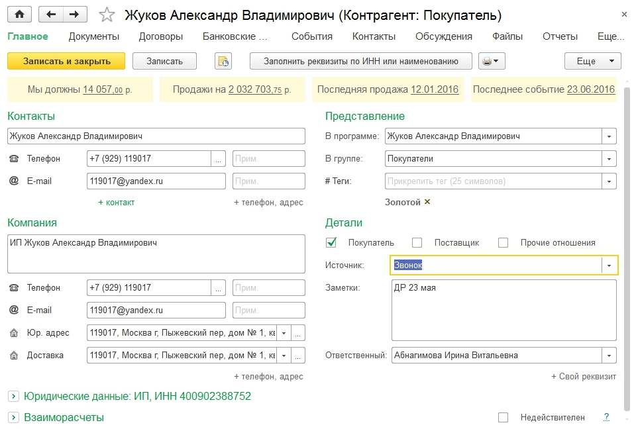636x431 pixels.
Task: Open the Источник dropdown list
Action: (x=609, y=265)
